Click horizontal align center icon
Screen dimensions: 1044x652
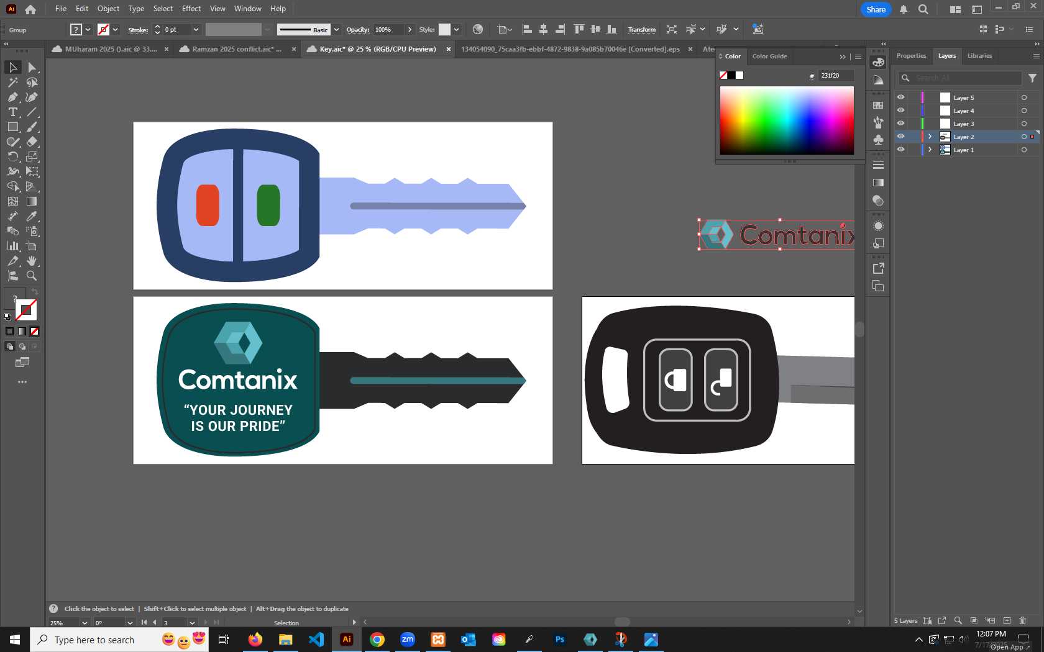click(x=543, y=29)
